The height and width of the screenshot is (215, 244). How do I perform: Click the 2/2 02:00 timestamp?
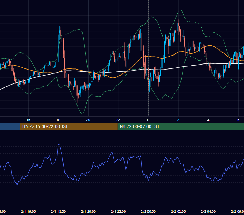click(178, 211)
